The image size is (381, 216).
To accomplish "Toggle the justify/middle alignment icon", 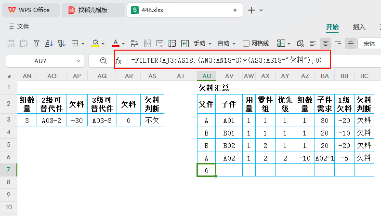I will (350, 43).
